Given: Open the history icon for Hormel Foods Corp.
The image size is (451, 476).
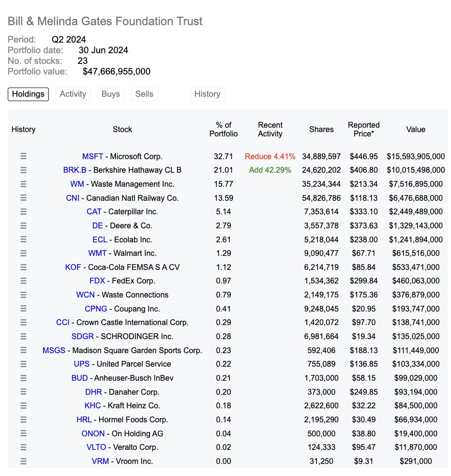Looking at the screenshot, I should pyautogui.click(x=23, y=419).
